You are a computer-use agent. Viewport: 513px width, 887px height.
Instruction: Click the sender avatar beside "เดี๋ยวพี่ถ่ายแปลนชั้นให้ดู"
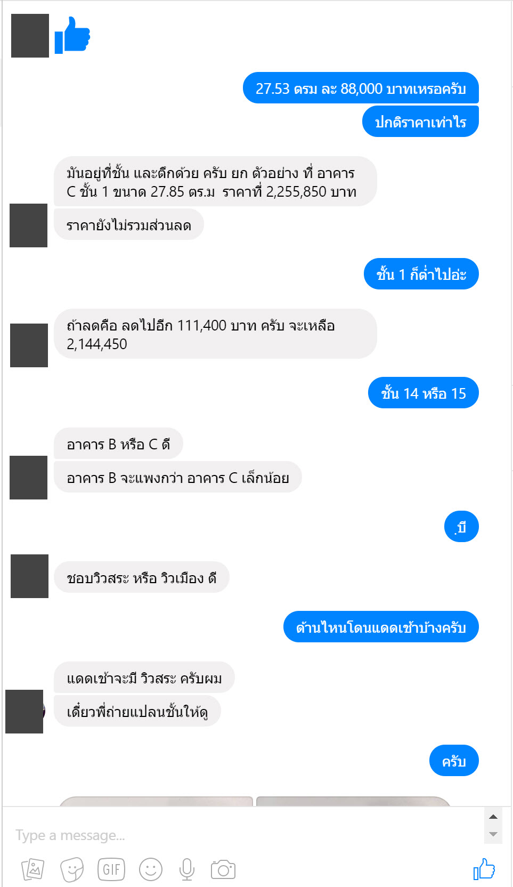coord(25,712)
